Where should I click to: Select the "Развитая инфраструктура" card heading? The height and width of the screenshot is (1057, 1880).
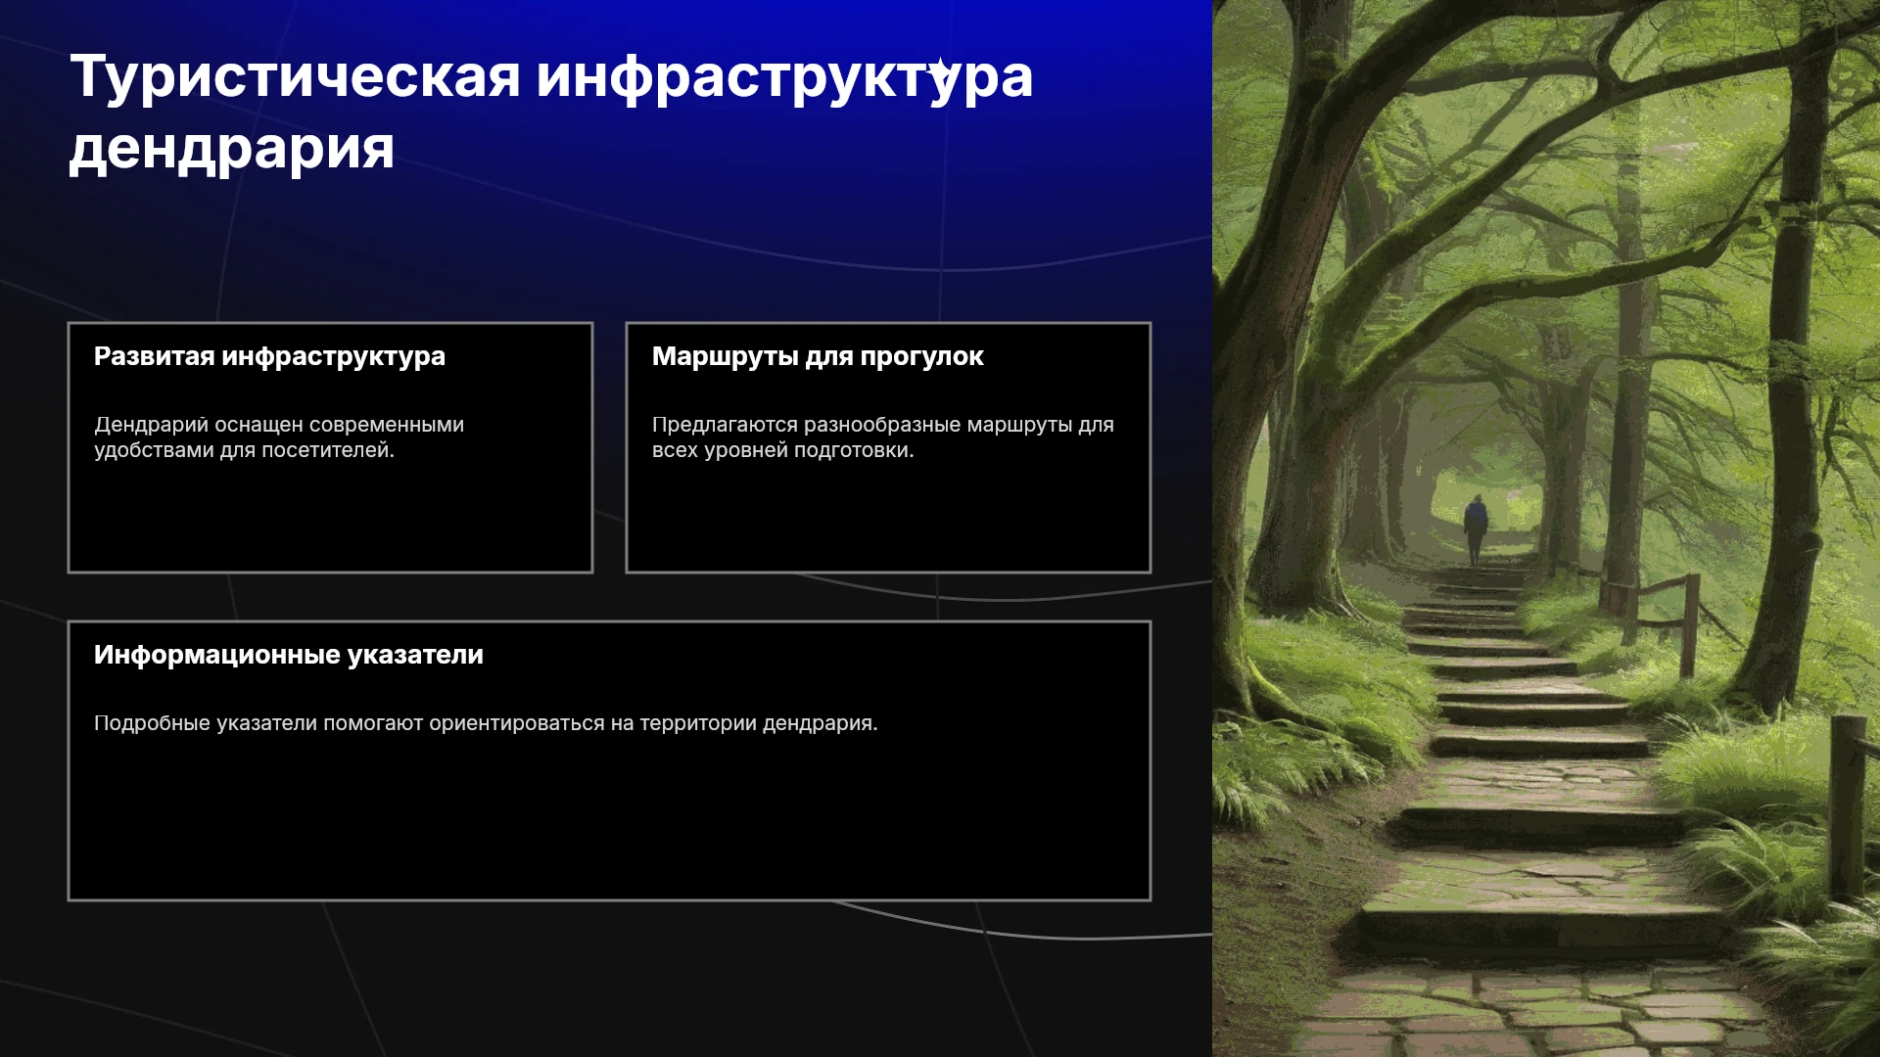coord(269,356)
